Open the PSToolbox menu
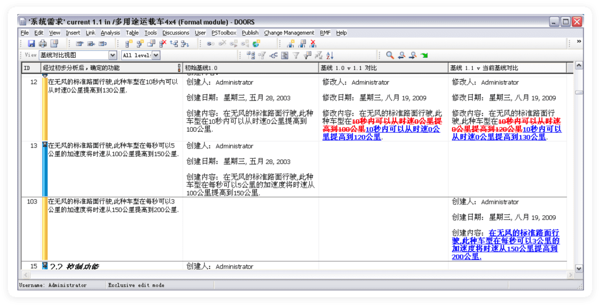 (224, 33)
